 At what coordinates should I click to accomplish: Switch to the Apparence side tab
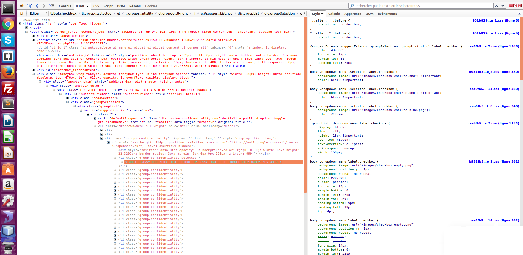pyautogui.click(x=353, y=14)
